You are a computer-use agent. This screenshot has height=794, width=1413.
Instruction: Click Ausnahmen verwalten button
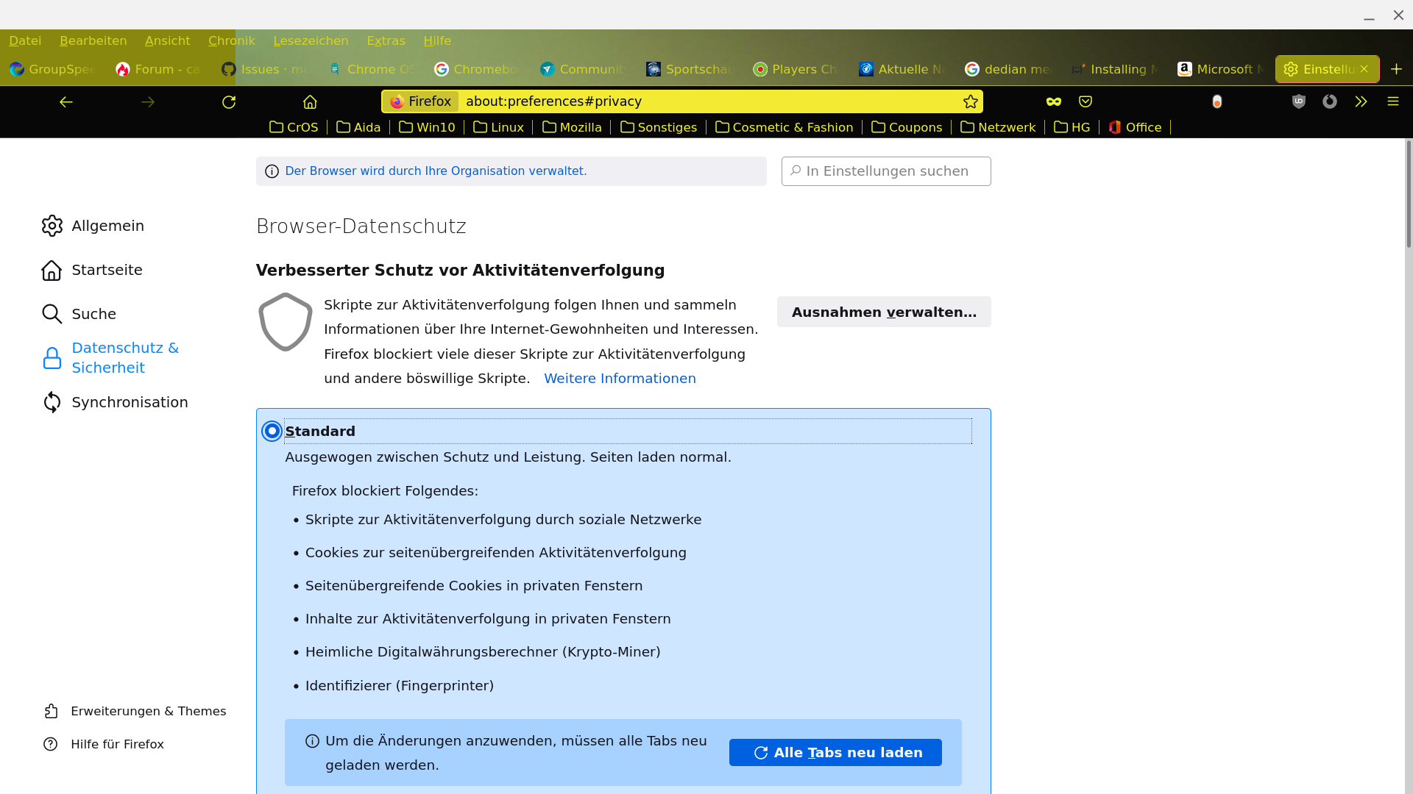pos(884,312)
